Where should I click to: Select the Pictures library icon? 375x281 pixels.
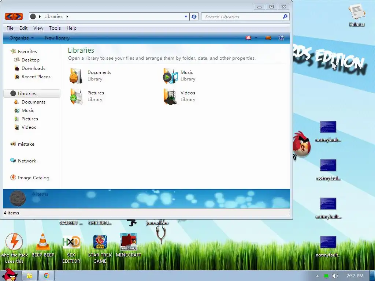76,97
